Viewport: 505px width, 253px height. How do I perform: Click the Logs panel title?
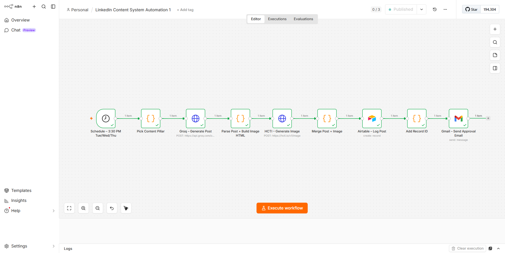tap(68, 249)
